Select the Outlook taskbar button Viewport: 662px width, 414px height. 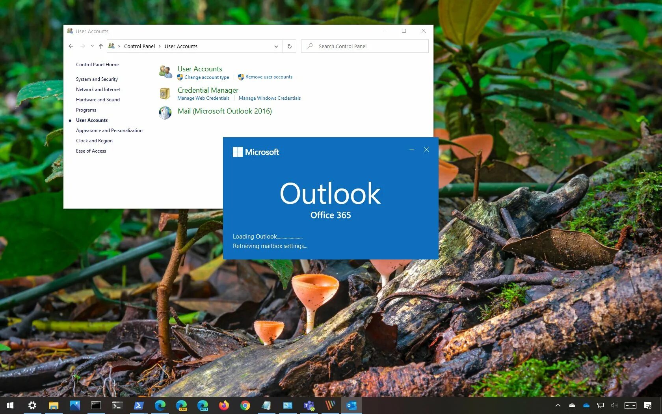click(351, 405)
